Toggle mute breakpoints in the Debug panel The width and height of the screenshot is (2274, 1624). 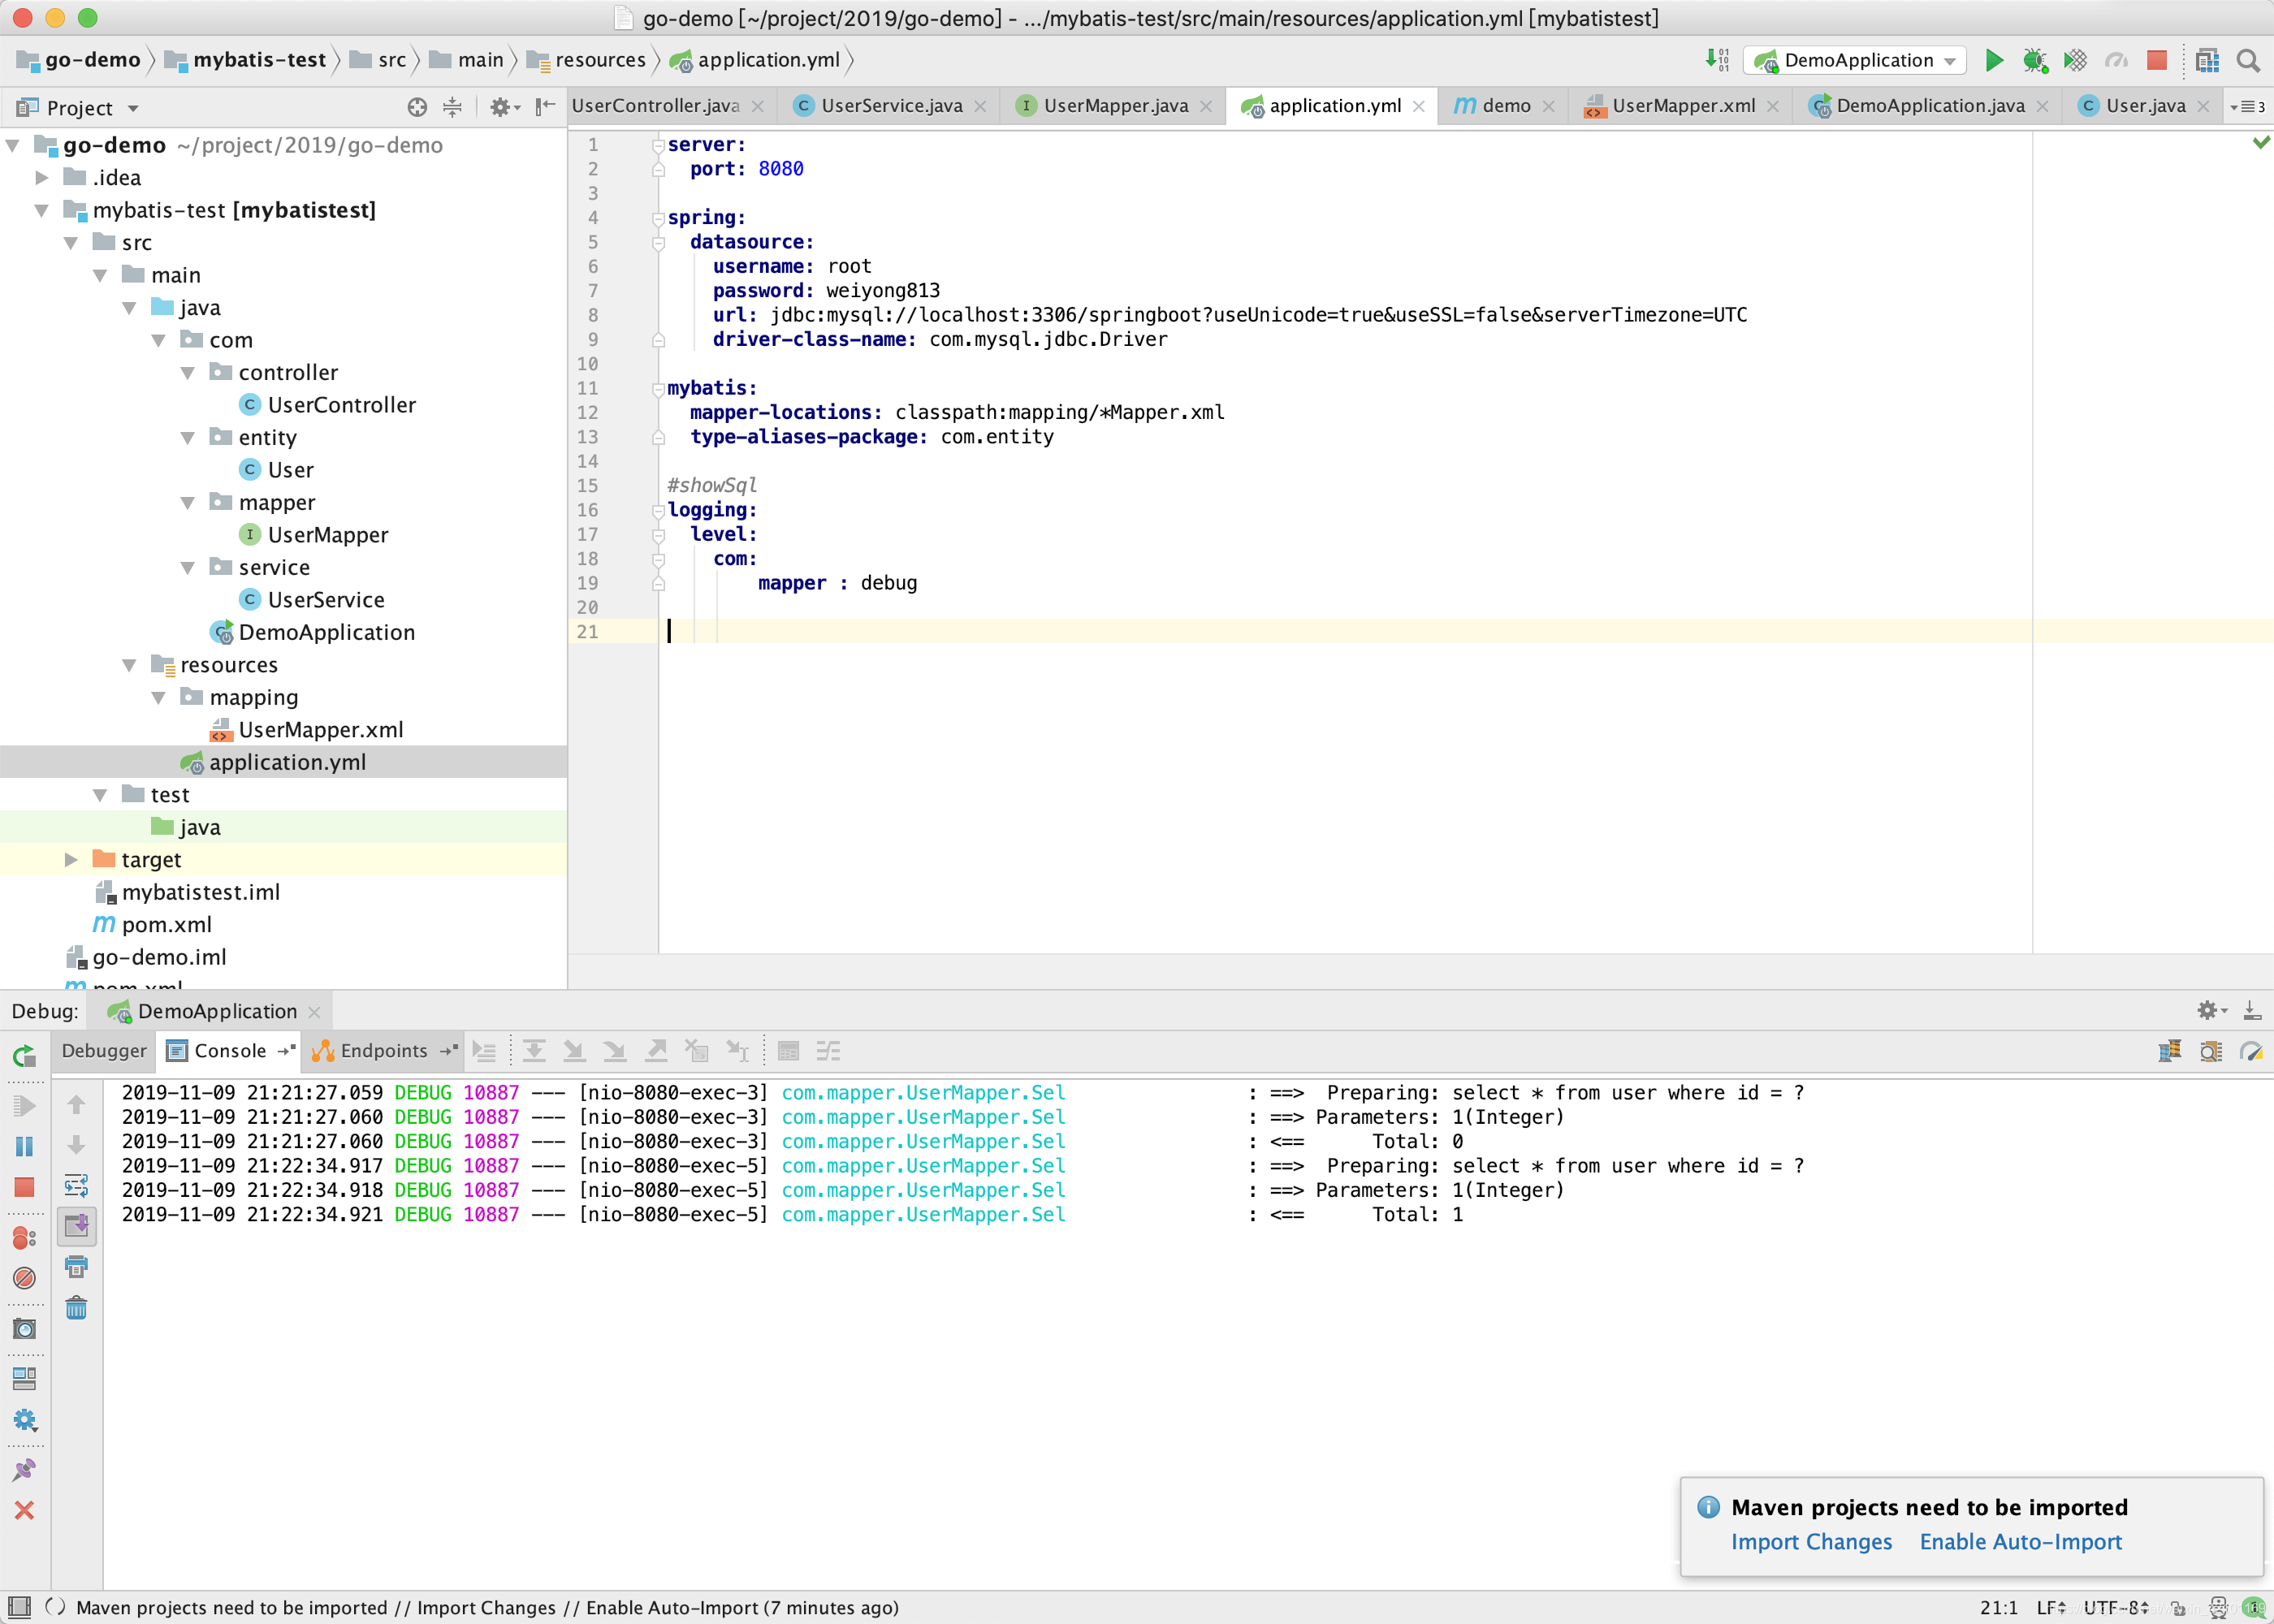[25, 1278]
